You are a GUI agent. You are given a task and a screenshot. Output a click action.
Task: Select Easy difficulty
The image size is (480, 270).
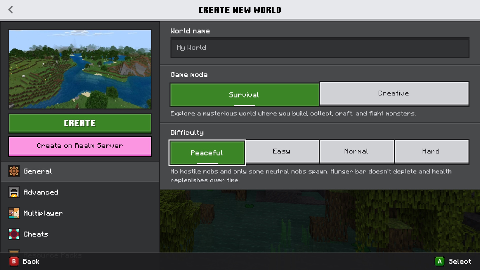click(x=281, y=151)
